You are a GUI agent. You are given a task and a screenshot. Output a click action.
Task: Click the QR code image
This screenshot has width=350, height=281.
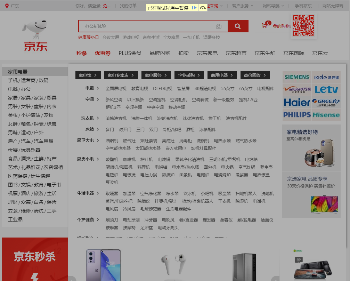click(x=303, y=26)
